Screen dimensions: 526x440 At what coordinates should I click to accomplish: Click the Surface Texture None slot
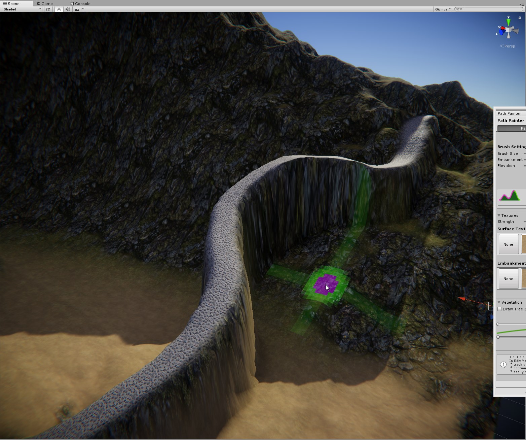(508, 244)
